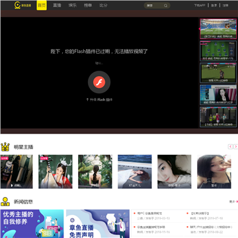
Task: Open the 章鱼直播免责声明 banner
Action: point(98,223)
